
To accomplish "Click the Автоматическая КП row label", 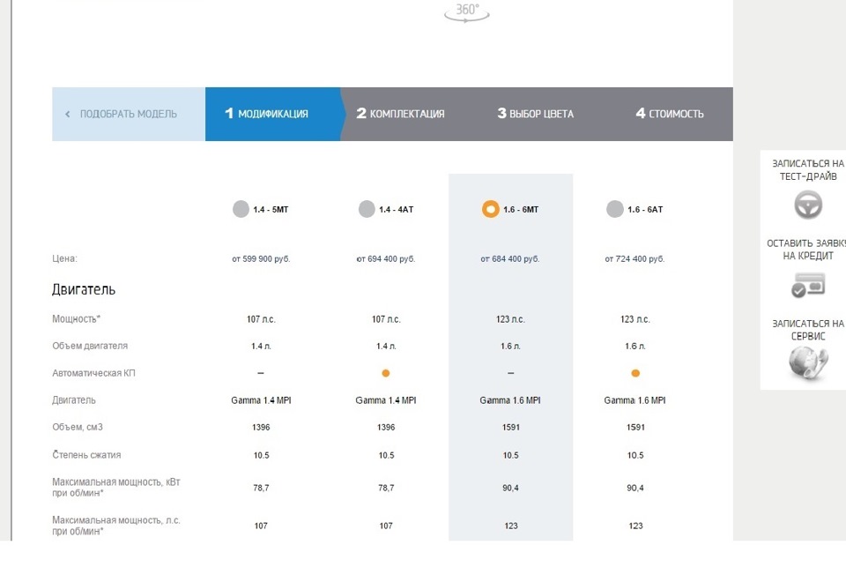I will [x=94, y=373].
